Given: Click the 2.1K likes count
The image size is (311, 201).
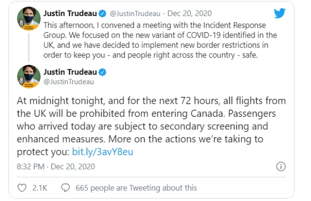Looking at the screenshot, I should tap(40, 188).
